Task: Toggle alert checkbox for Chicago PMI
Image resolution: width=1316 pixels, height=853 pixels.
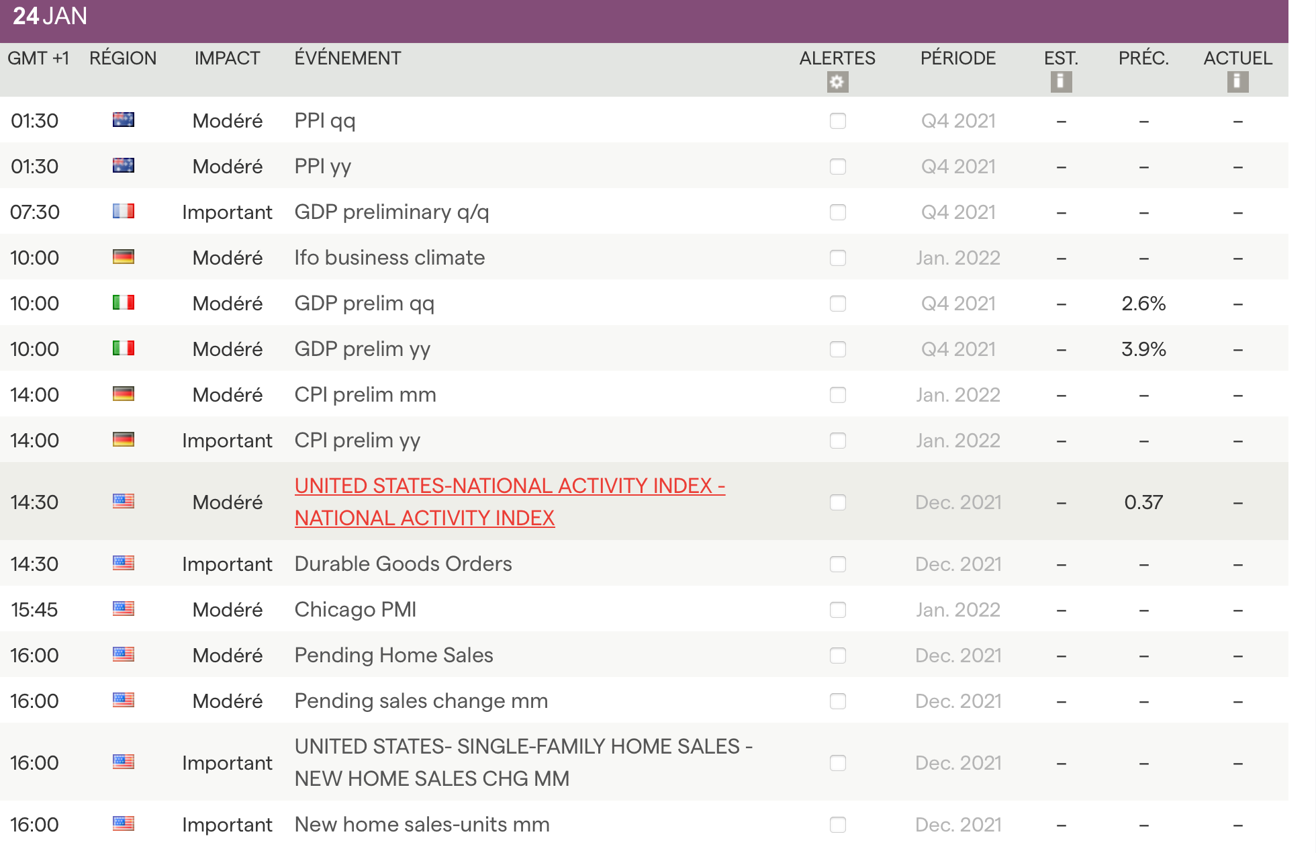Action: 837,610
